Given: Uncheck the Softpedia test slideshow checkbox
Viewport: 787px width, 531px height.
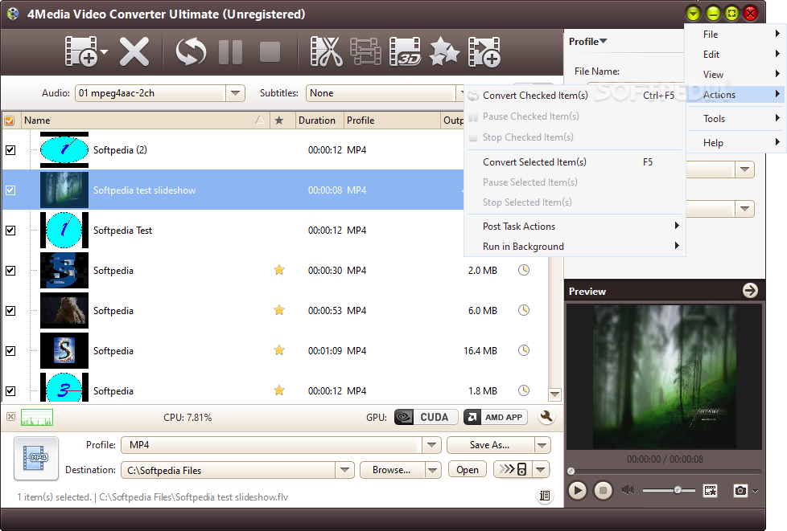Looking at the screenshot, I should click(x=10, y=190).
